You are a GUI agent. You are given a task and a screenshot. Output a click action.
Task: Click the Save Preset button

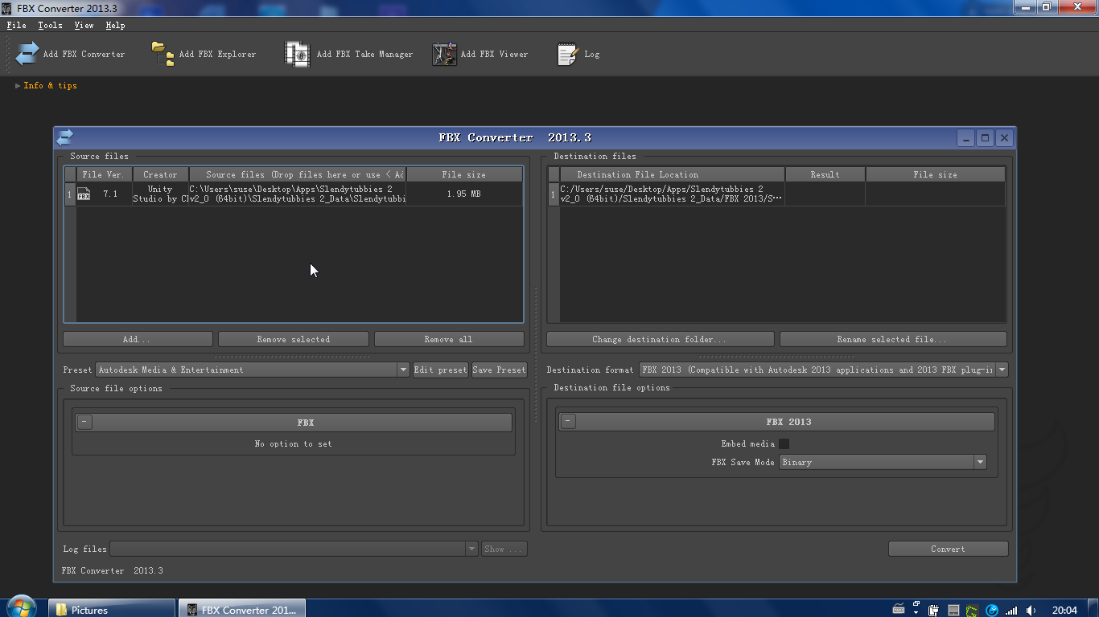click(499, 370)
